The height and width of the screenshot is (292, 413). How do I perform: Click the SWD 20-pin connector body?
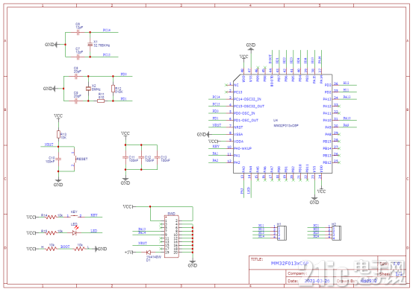(172, 236)
